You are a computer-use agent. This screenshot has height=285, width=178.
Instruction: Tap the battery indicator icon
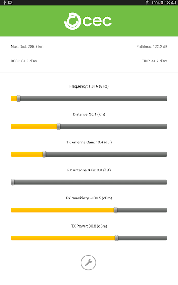pos(162,3)
